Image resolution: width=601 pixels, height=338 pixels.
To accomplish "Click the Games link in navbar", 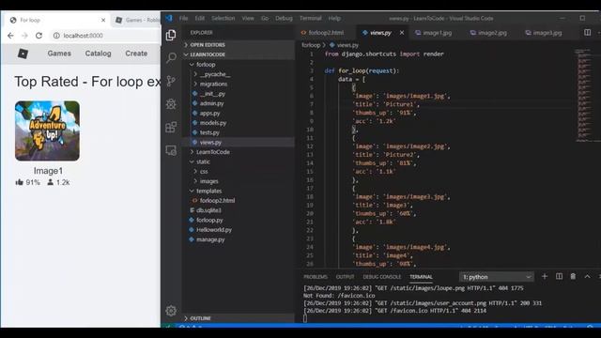I will (x=59, y=54).
